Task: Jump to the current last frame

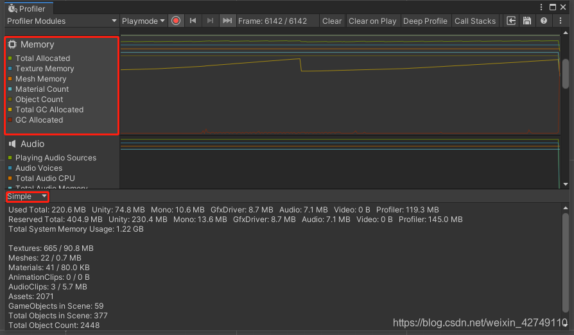Action: [x=227, y=21]
